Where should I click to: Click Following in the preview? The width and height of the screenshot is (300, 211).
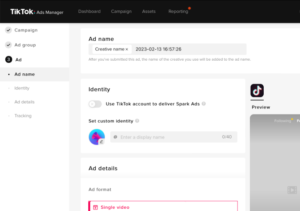(x=282, y=121)
